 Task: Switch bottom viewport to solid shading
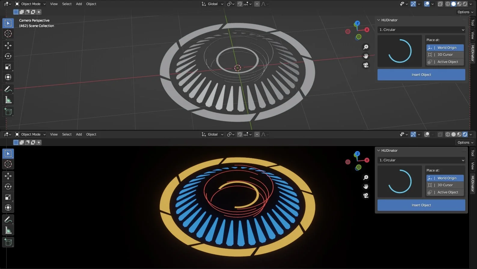[x=454, y=134]
